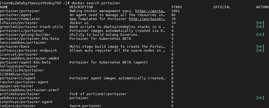Select portainer/base image name

click(x=15, y=47)
